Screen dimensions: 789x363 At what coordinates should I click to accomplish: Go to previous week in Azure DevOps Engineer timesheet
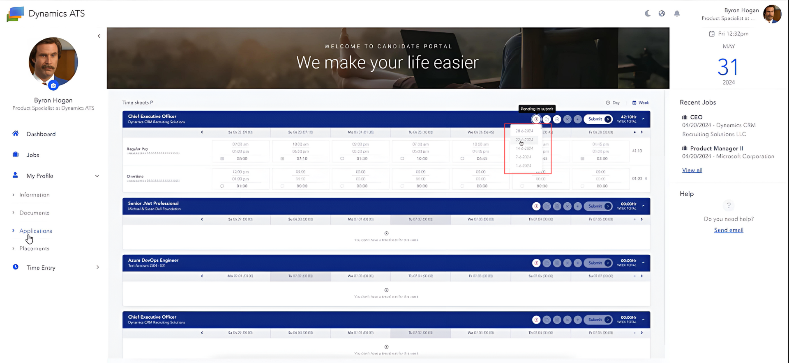click(x=202, y=276)
